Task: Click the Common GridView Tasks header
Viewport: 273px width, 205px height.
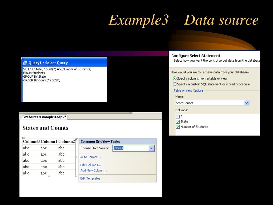Action: [x=118, y=141]
